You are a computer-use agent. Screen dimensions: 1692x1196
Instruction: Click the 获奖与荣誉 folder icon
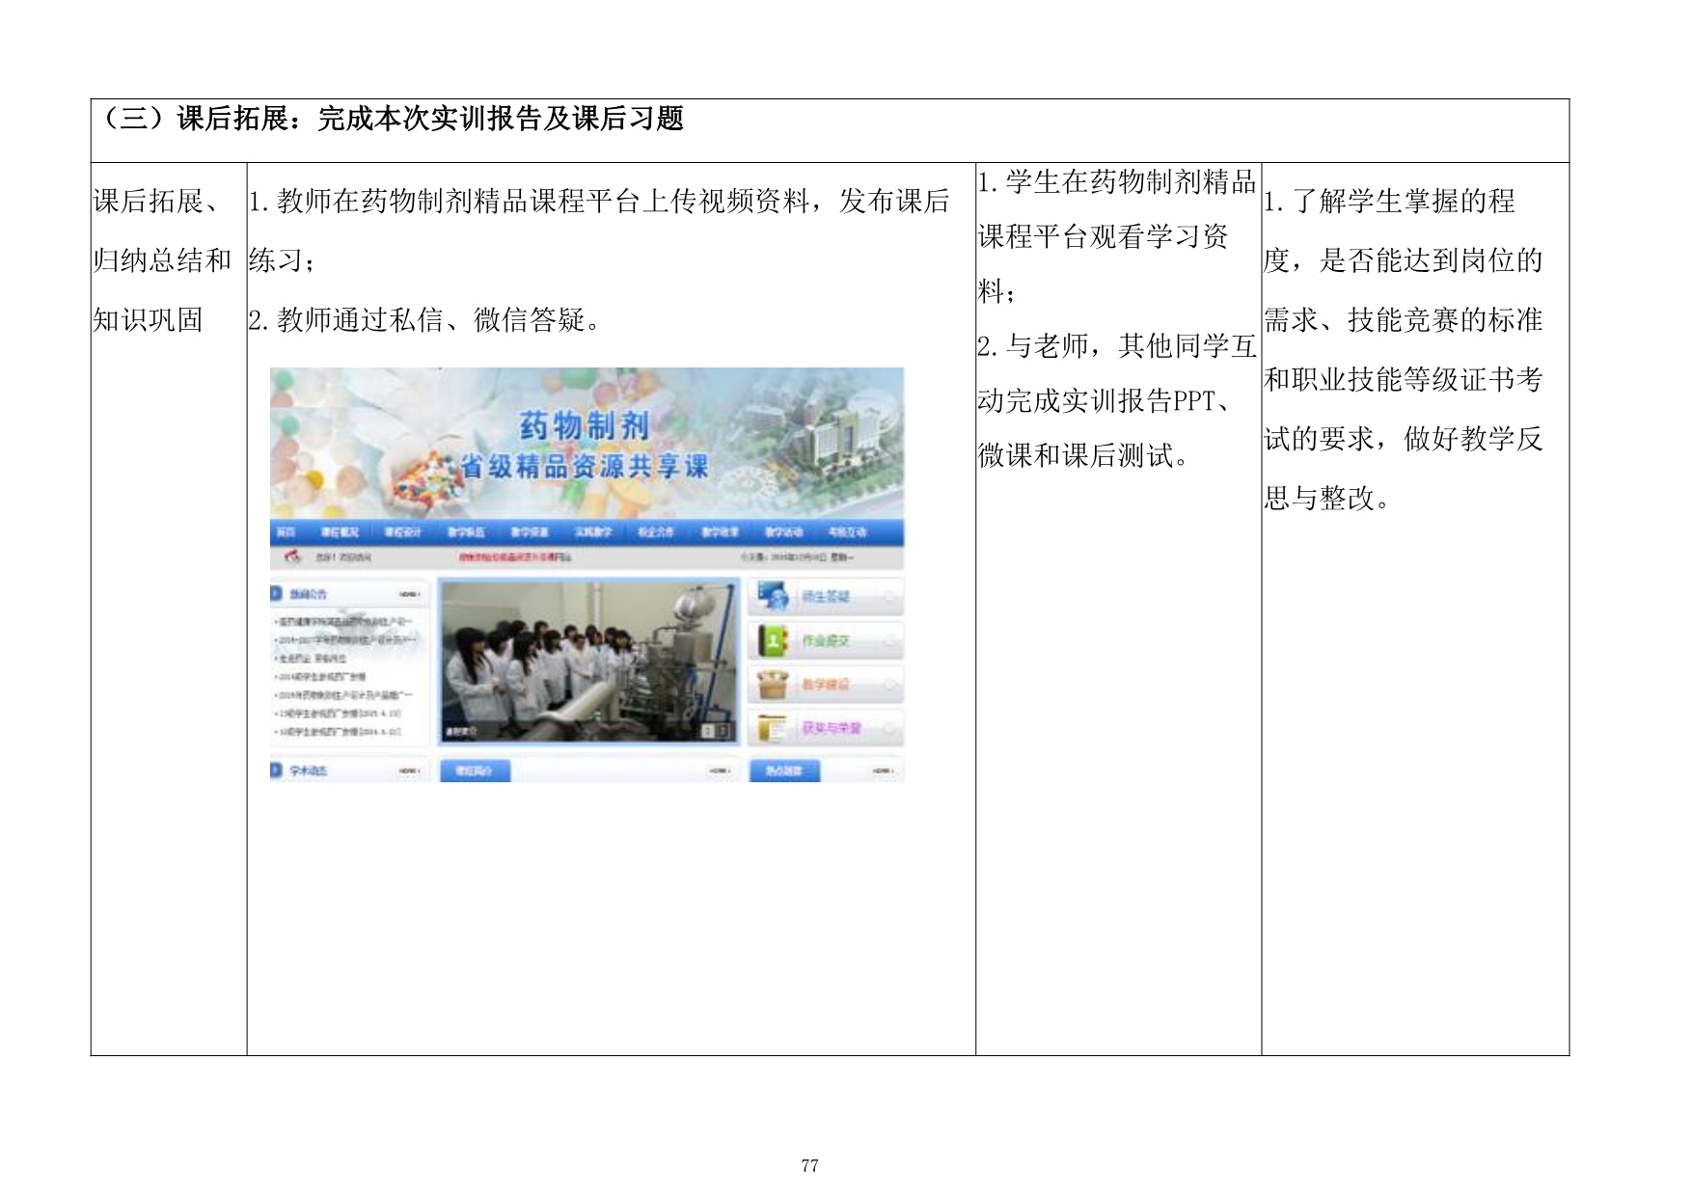[774, 728]
